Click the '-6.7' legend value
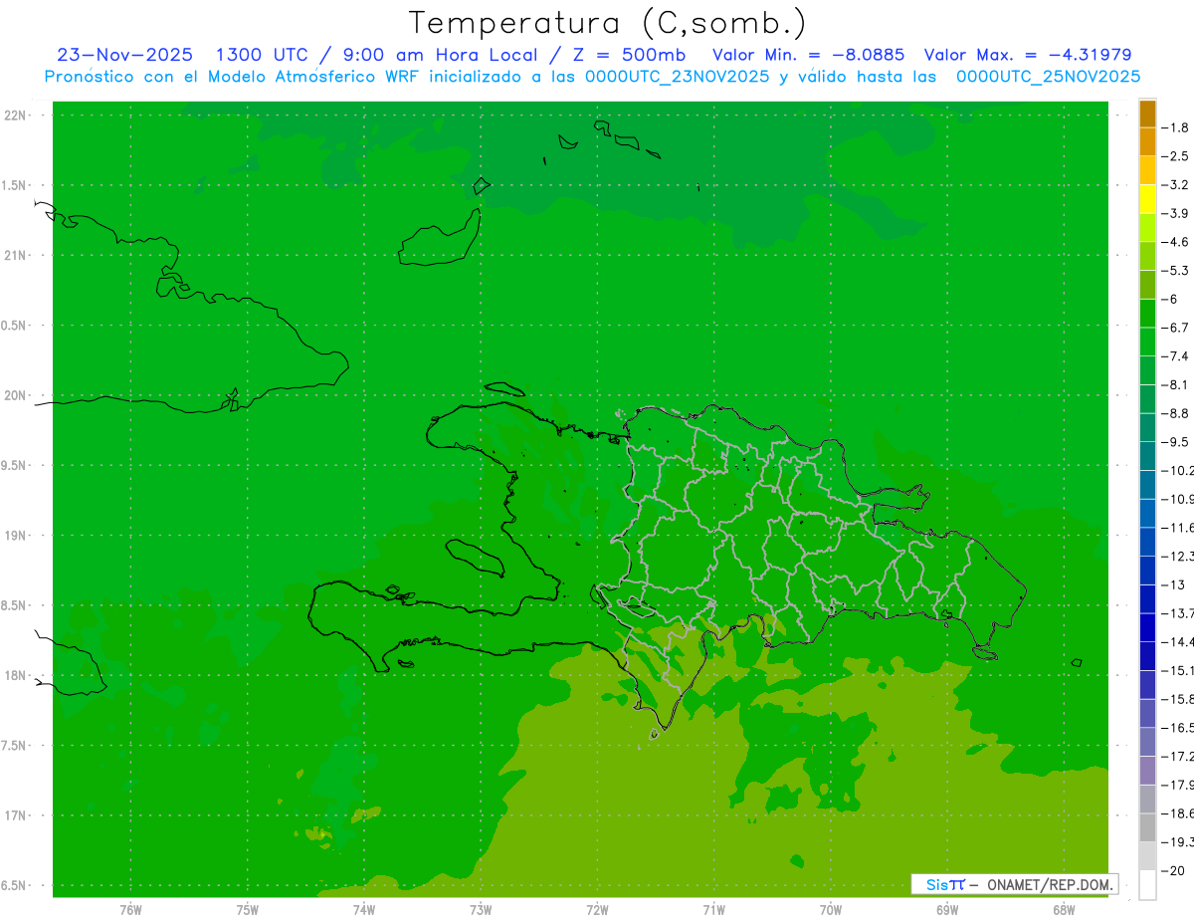The height and width of the screenshot is (923, 1194). coord(1177,328)
